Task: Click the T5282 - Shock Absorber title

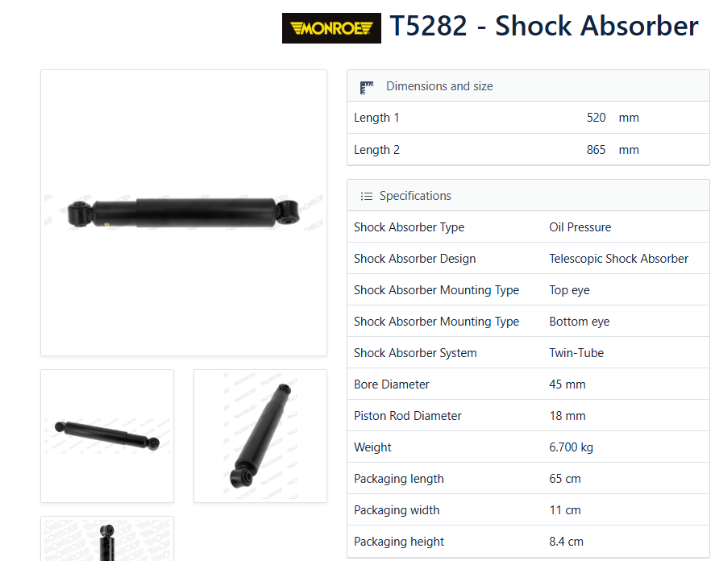Action: click(x=543, y=26)
